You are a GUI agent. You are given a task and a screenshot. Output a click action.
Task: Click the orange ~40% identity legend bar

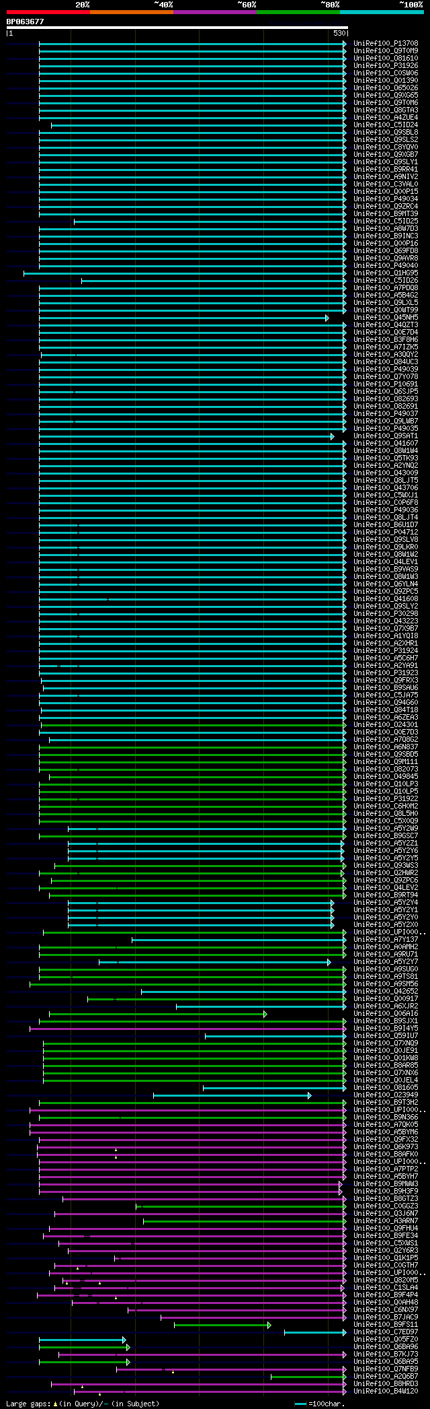point(131,12)
